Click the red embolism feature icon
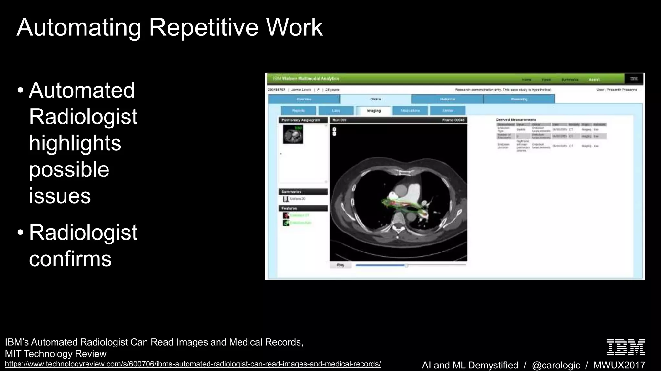Image resolution: width=661 pixels, height=371 pixels. (286, 215)
